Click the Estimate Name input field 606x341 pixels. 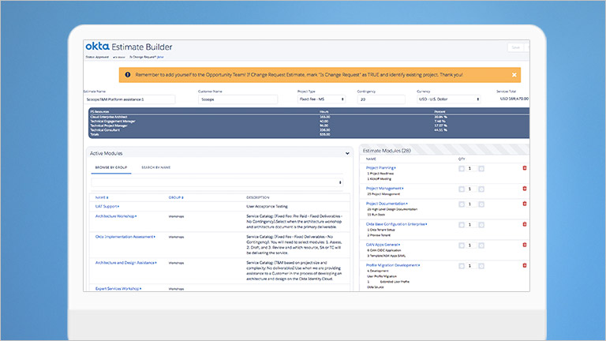coord(129,99)
